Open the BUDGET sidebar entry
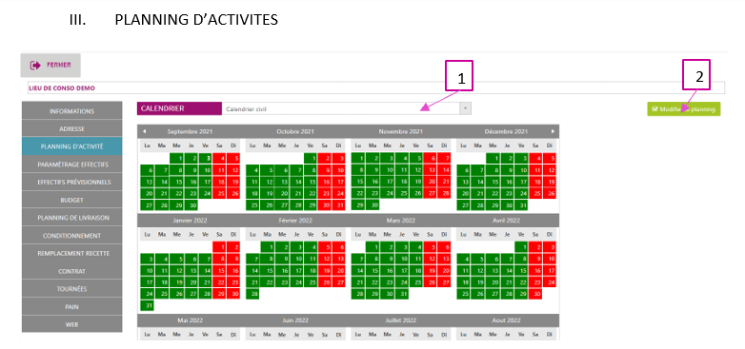The height and width of the screenshot is (349, 745). (x=71, y=200)
